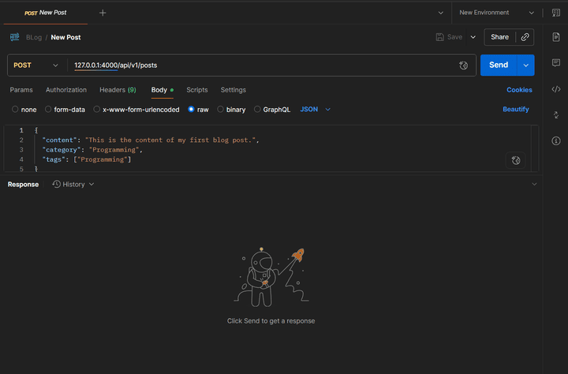Screen dimensions: 568x374
Task: Click the copy link icon beside Share
Action: 525,37
